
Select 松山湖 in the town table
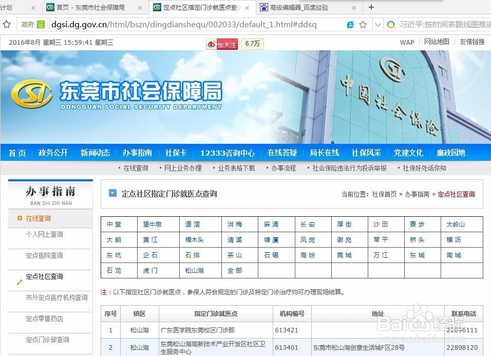194,271
